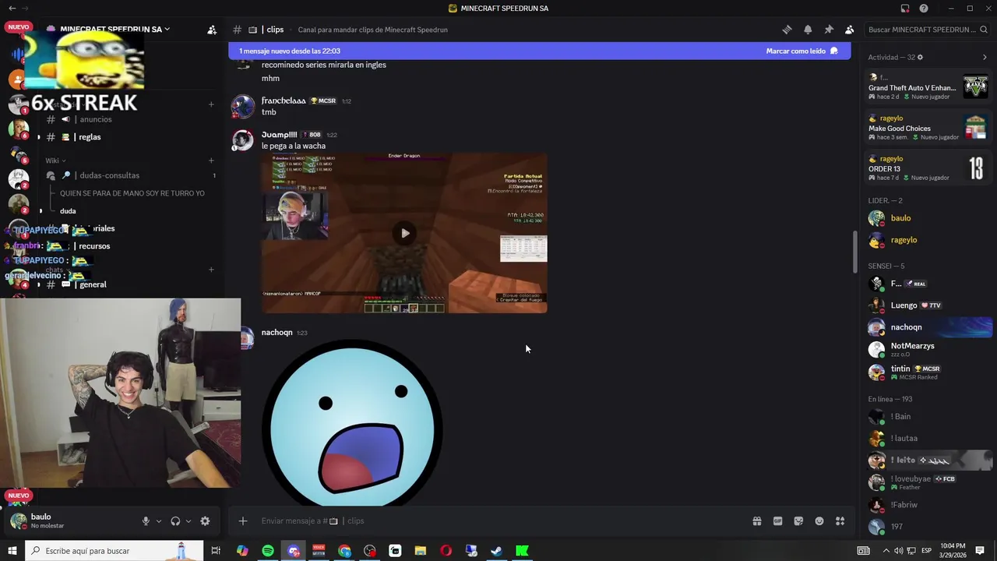Play the Minecraft video clip
The width and height of the screenshot is (997, 561).
(404, 233)
